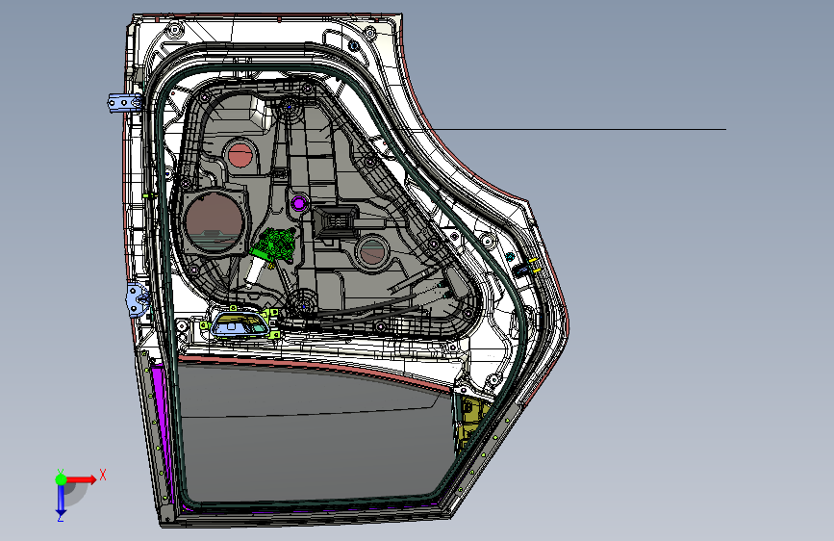Select the magenta round plug in door panel
The image size is (834, 541).
(x=299, y=203)
